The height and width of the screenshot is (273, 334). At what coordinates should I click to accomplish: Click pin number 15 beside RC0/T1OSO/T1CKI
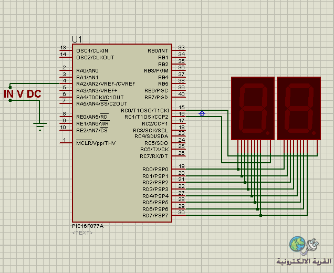(182, 108)
